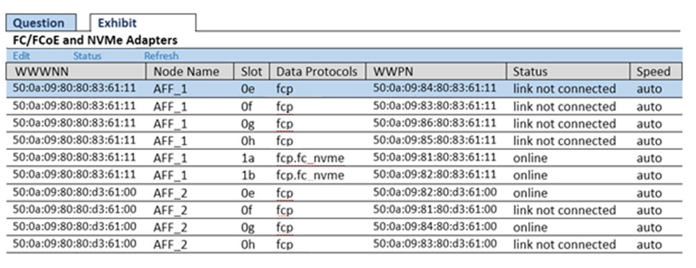This screenshot has height=268, width=696.
Task: Open the Exhibit tab
Action: pos(143,22)
